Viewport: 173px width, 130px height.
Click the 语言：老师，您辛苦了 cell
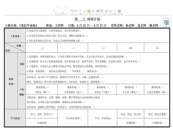coord(42,114)
